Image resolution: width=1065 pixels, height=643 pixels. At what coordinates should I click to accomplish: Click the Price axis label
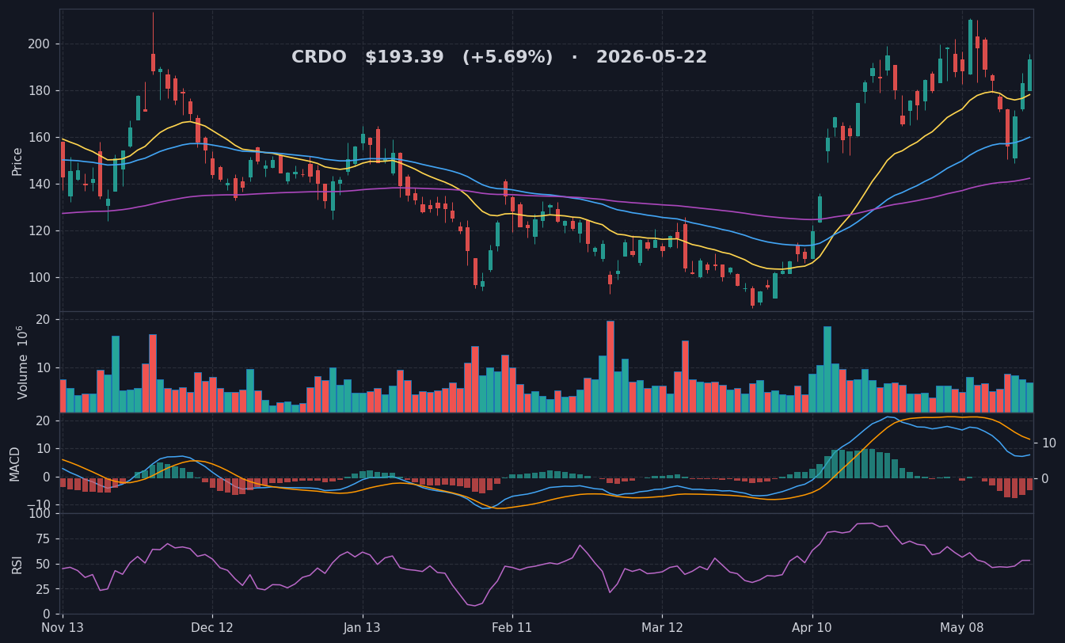pos(17,161)
